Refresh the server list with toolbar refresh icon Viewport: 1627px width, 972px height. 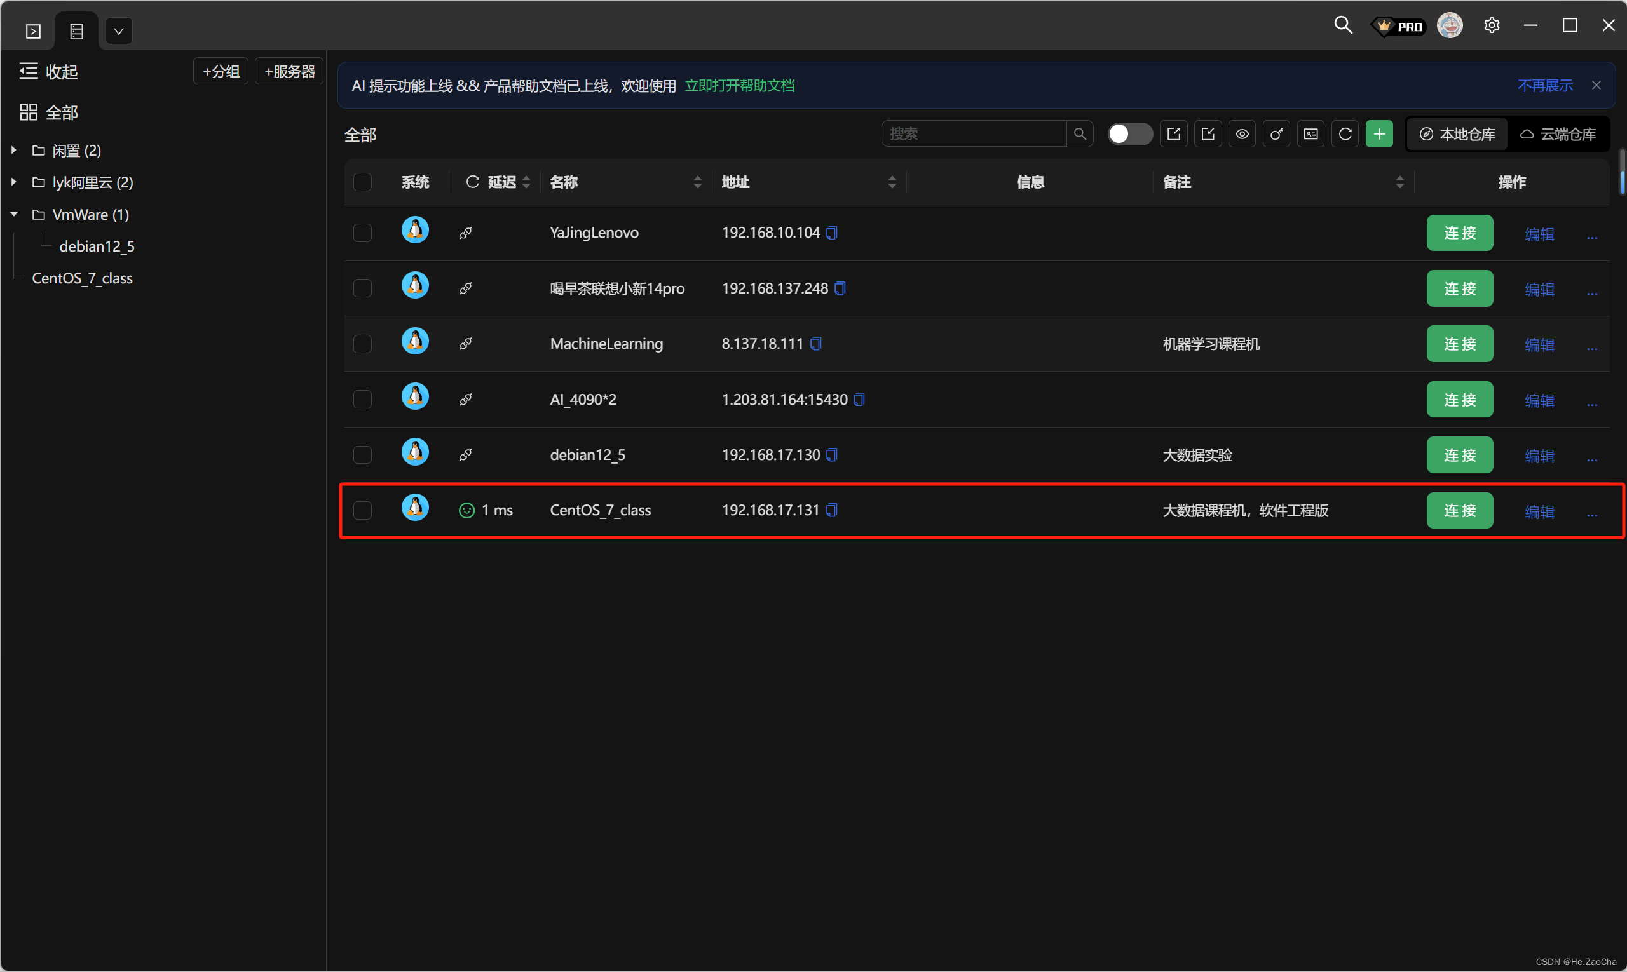click(1345, 133)
